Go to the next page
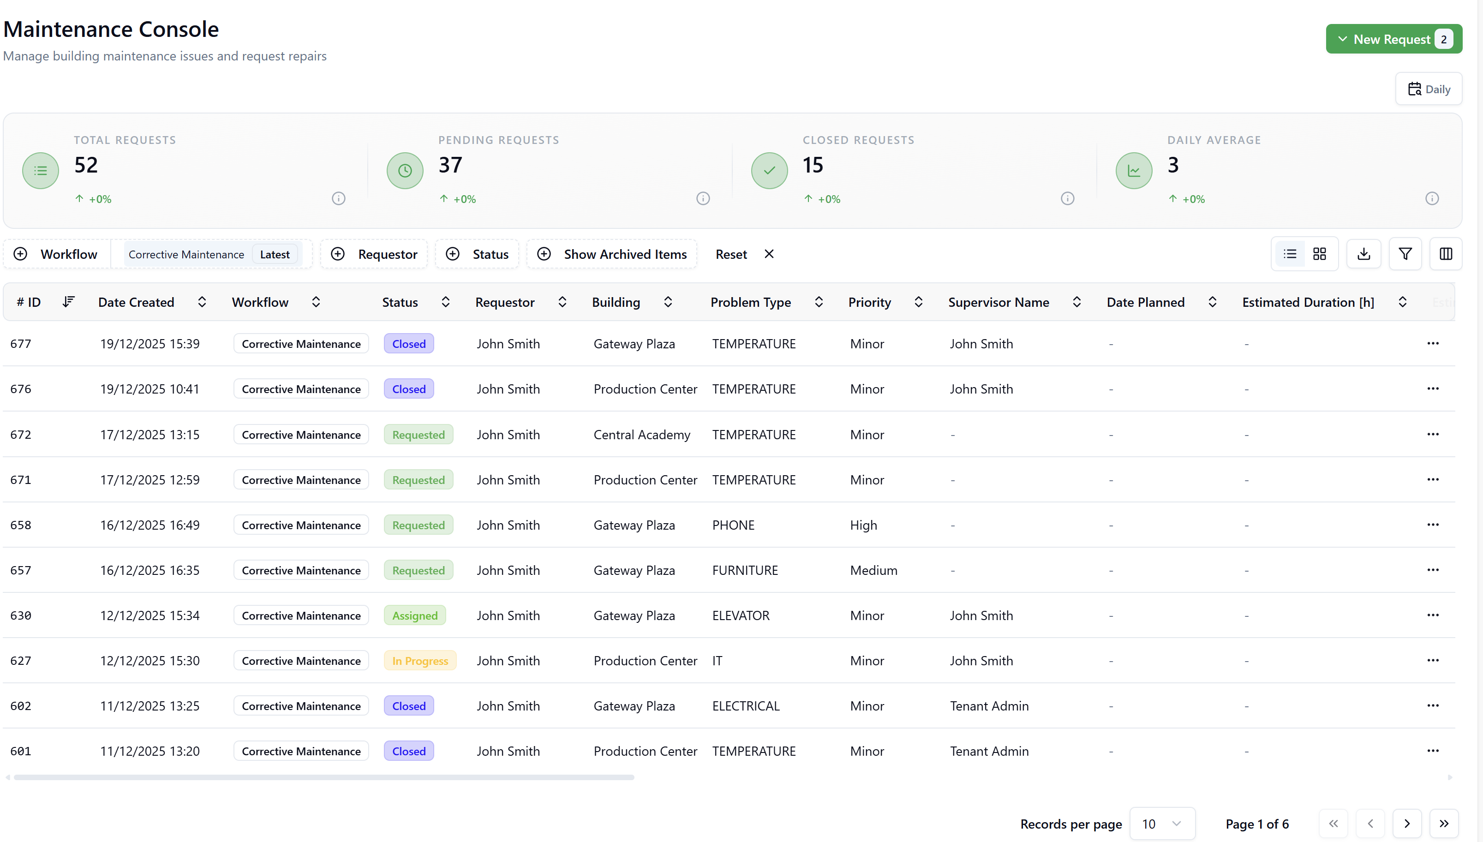 click(1407, 824)
